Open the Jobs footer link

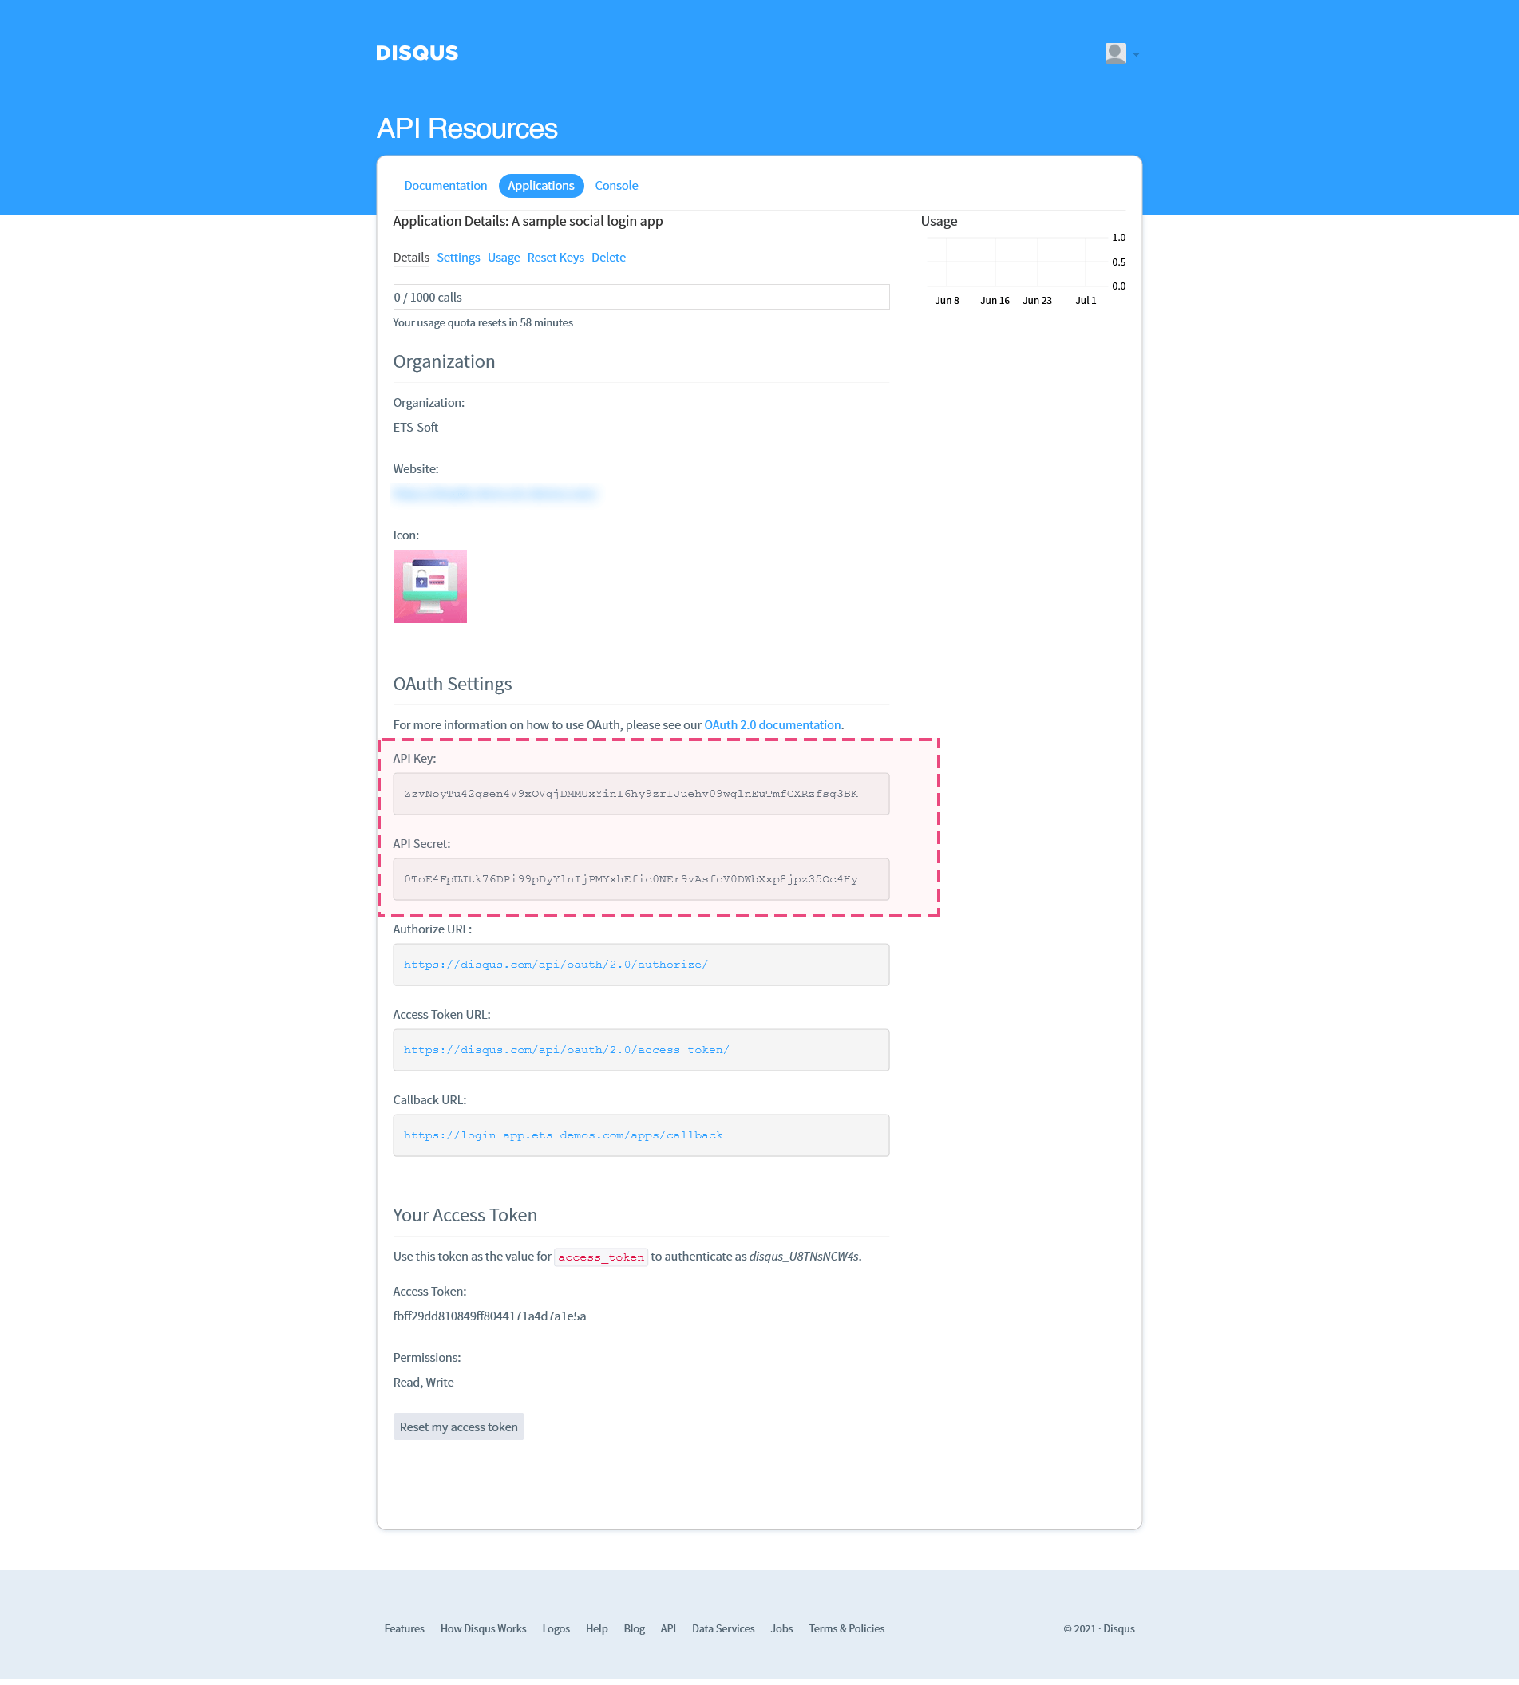(781, 1628)
